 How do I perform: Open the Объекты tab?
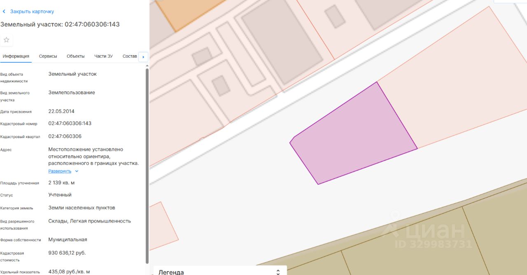(76, 56)
